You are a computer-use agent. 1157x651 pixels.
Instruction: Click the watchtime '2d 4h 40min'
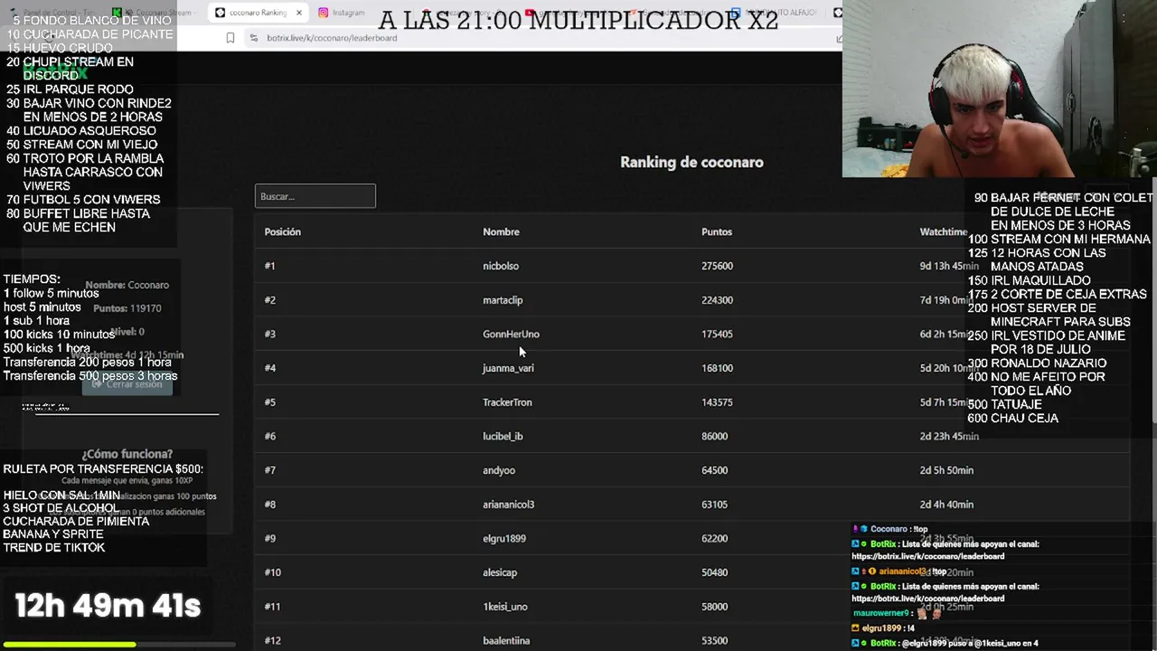(946, 505)
